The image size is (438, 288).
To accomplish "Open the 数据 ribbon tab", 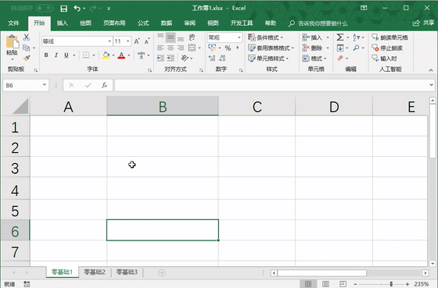I will (166, 23).
